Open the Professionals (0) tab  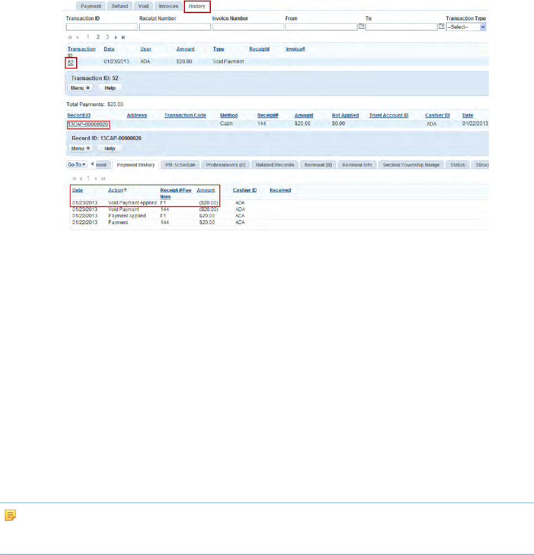click(226, 165)
